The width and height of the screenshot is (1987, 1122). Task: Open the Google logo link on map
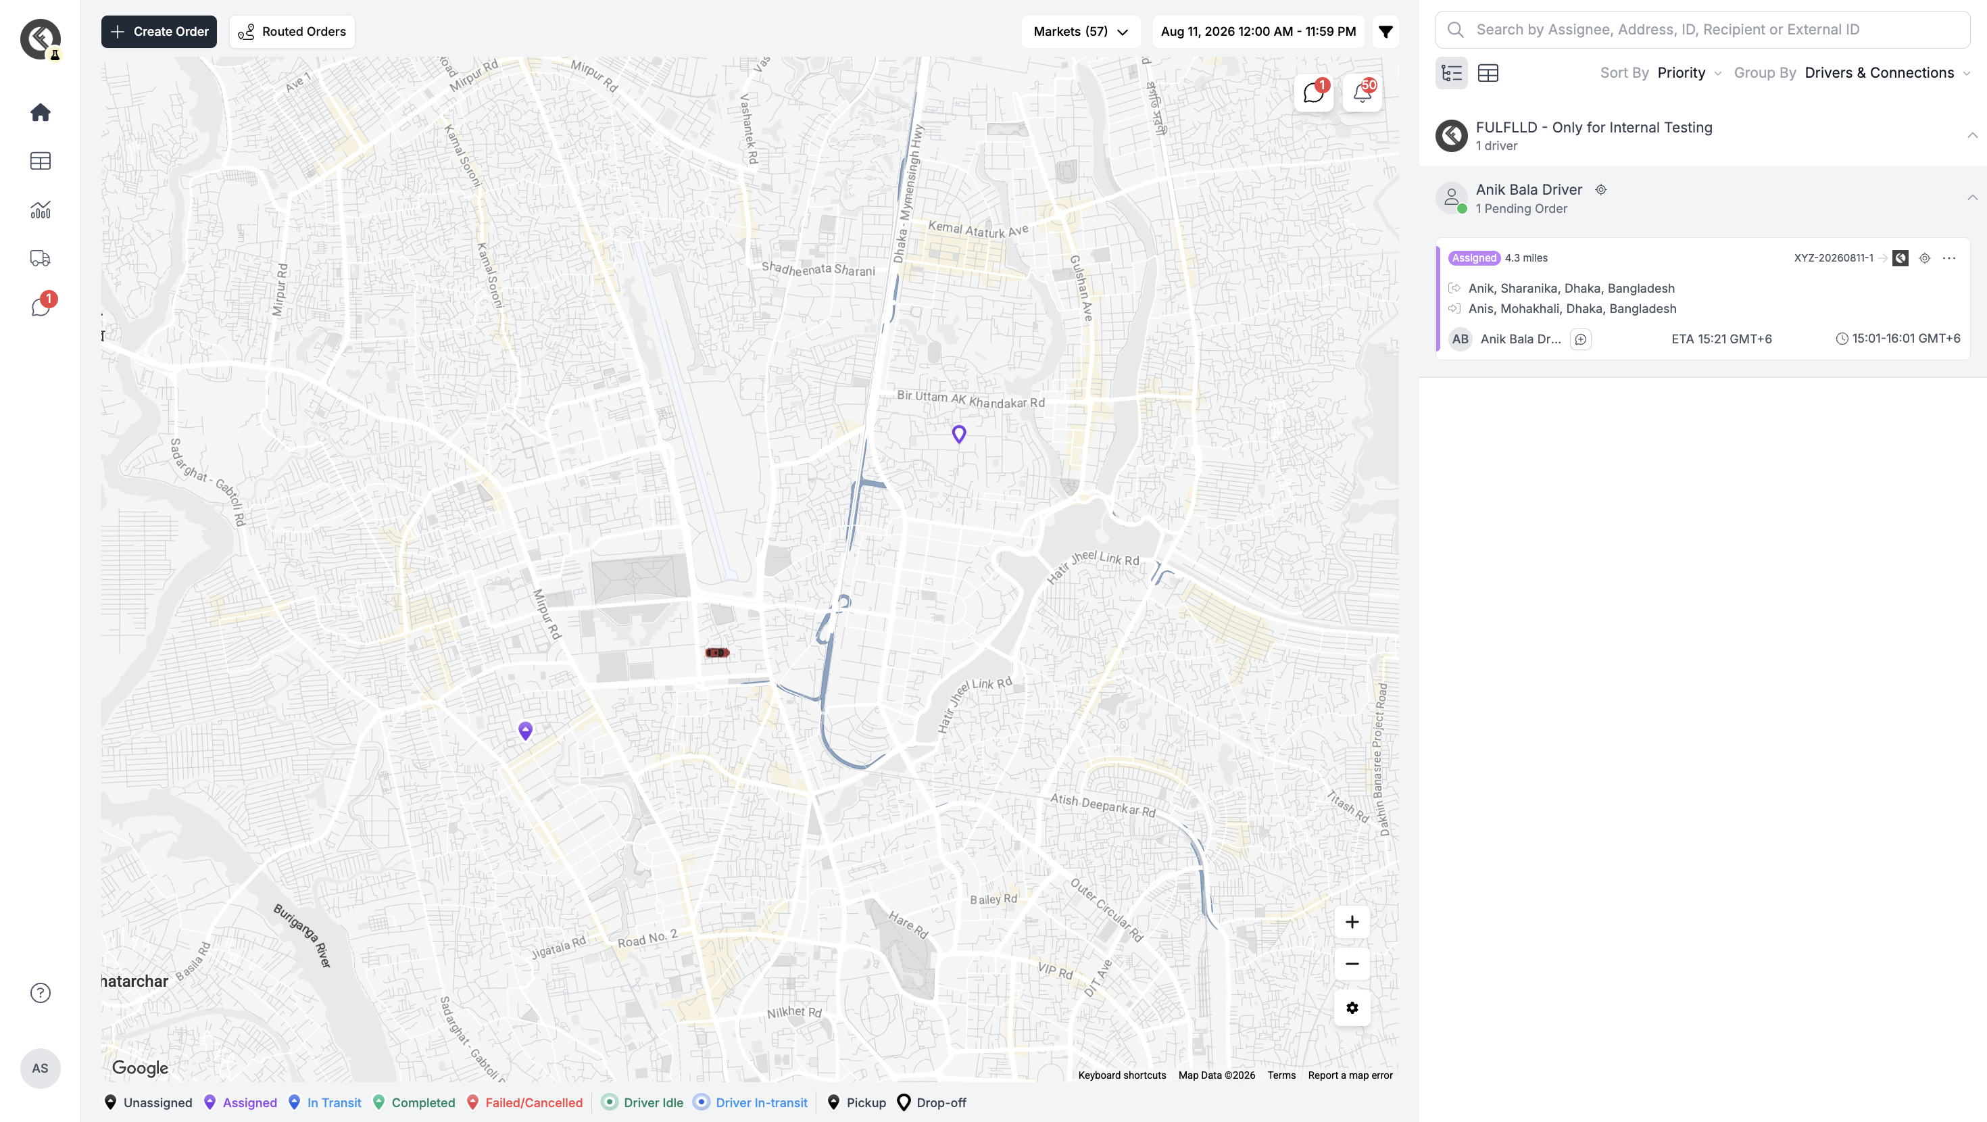click(140, 1068)
